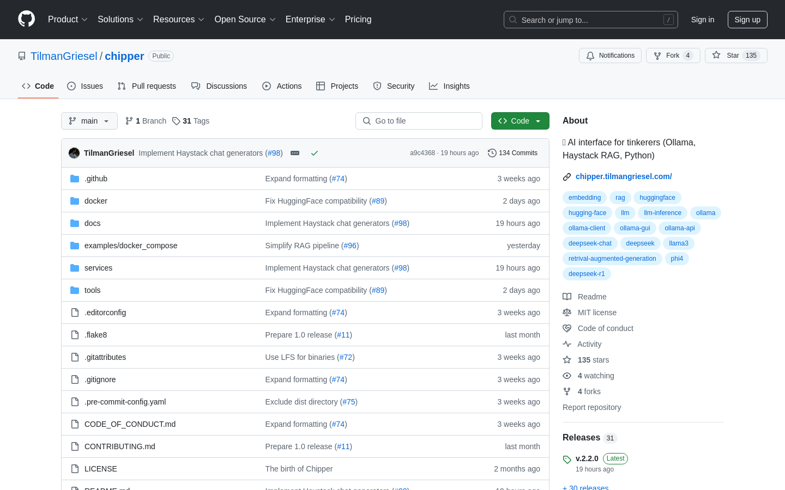
Task: Open the Releases 31 heading link
Action: [x=589, y=438]
